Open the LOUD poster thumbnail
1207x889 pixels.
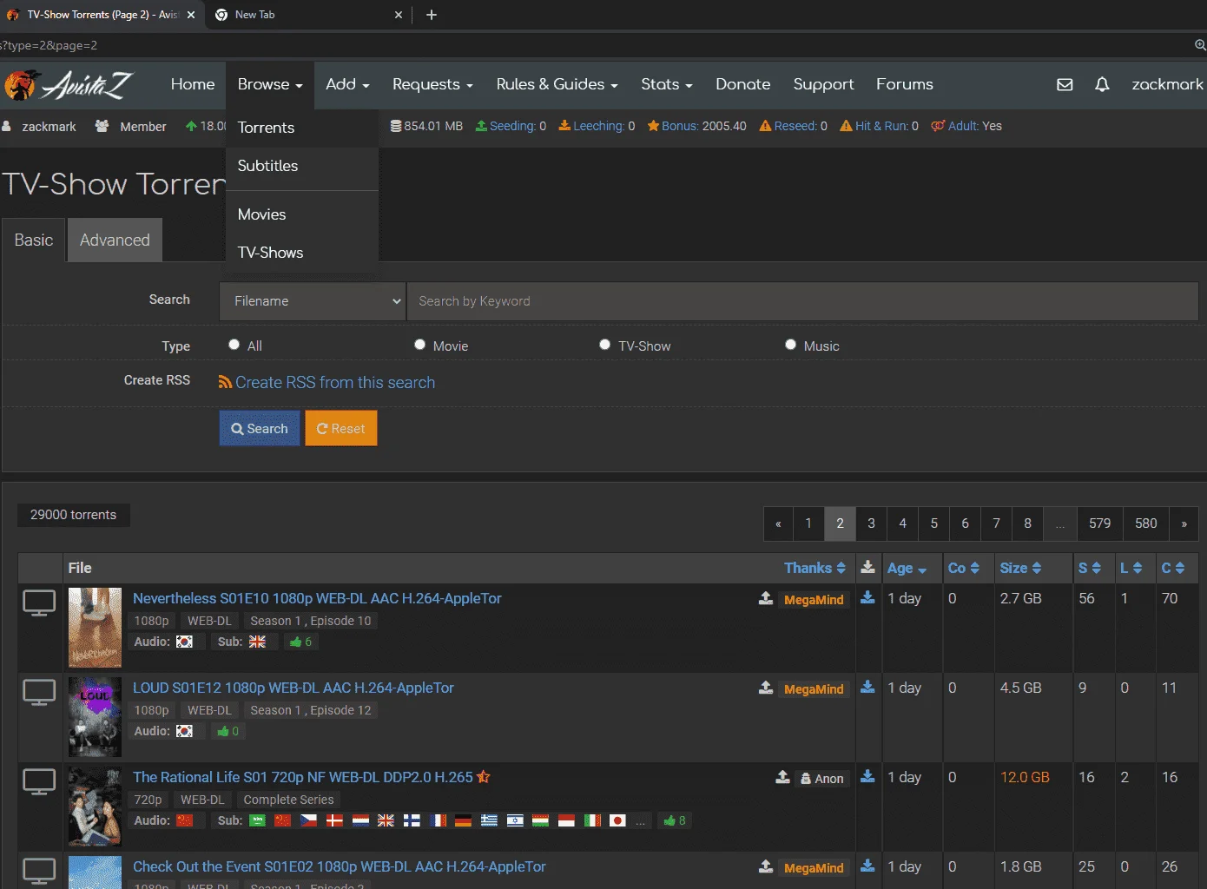[x=95, y=717]
